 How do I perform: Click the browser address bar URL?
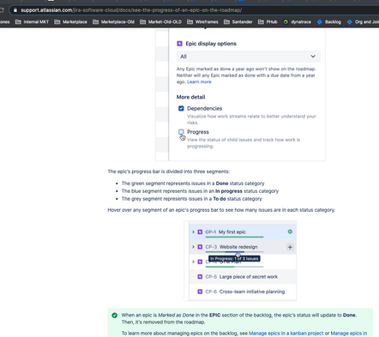pos(131,10)
